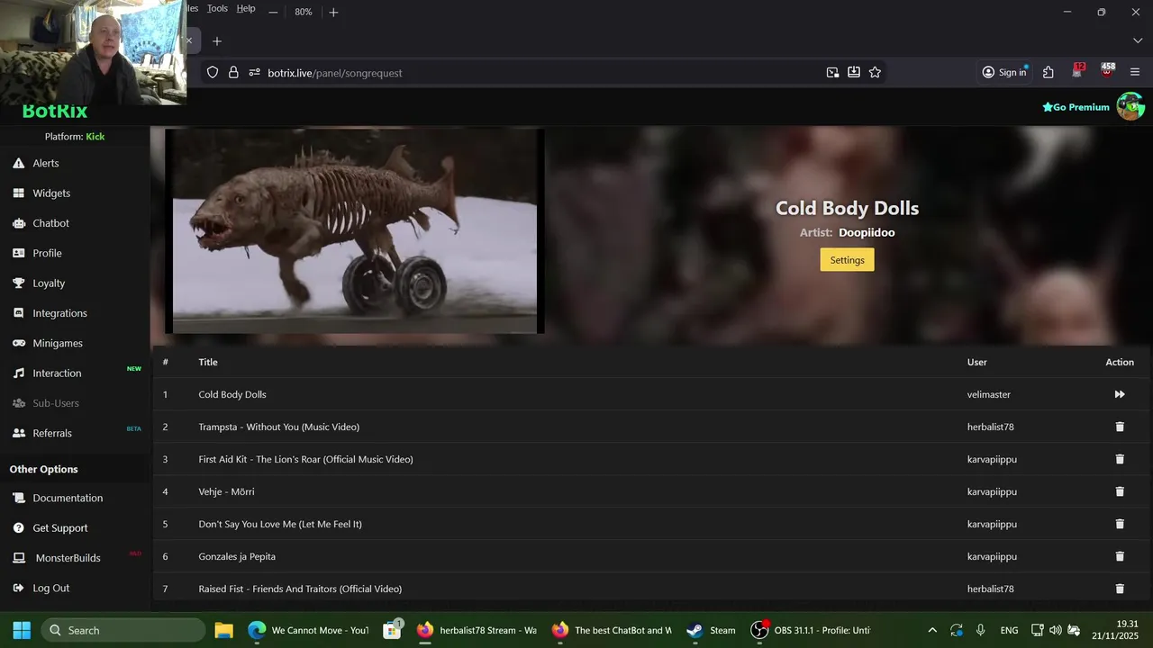Click Go Premium link
Viewport: 1153px width, 648px height.
tap(1076, 107)
